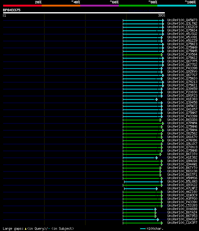This screenshot has width=199, height=231.
Task: Select the UniRef100_A5GZZ9 label
Action: click(182, 41)
